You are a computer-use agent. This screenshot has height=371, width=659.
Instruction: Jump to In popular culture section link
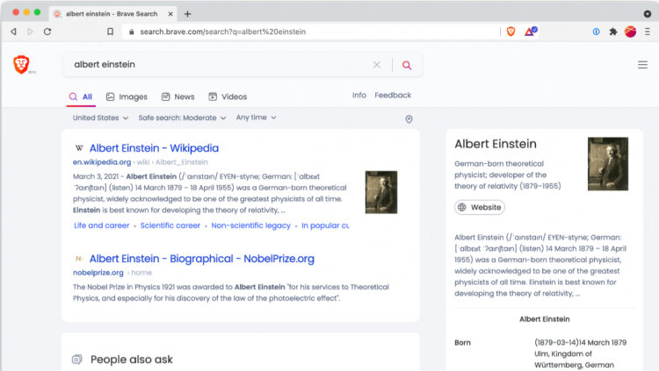coord(325,225)
